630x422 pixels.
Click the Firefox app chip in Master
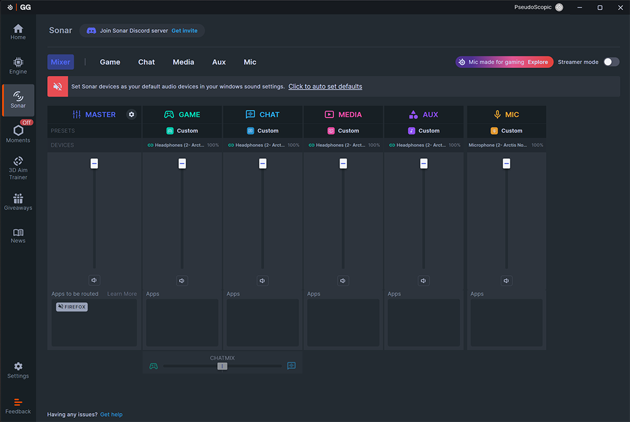pos(72,307)
